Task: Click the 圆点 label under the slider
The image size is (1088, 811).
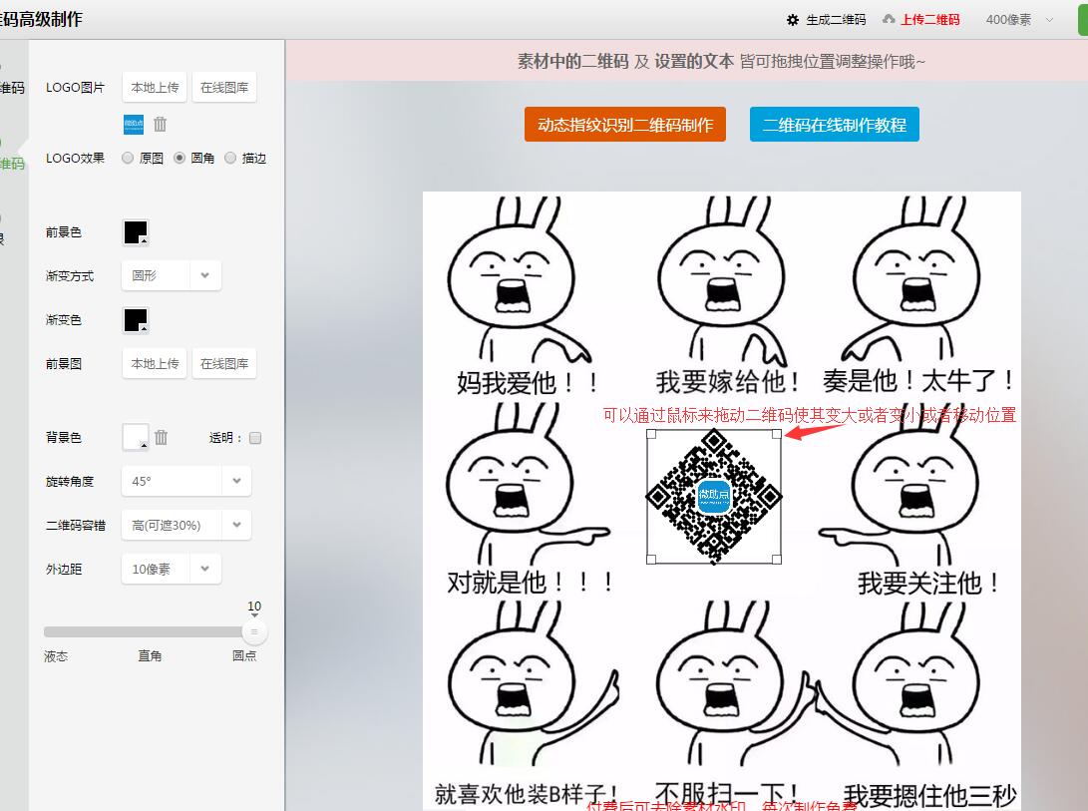Action: 244,655
